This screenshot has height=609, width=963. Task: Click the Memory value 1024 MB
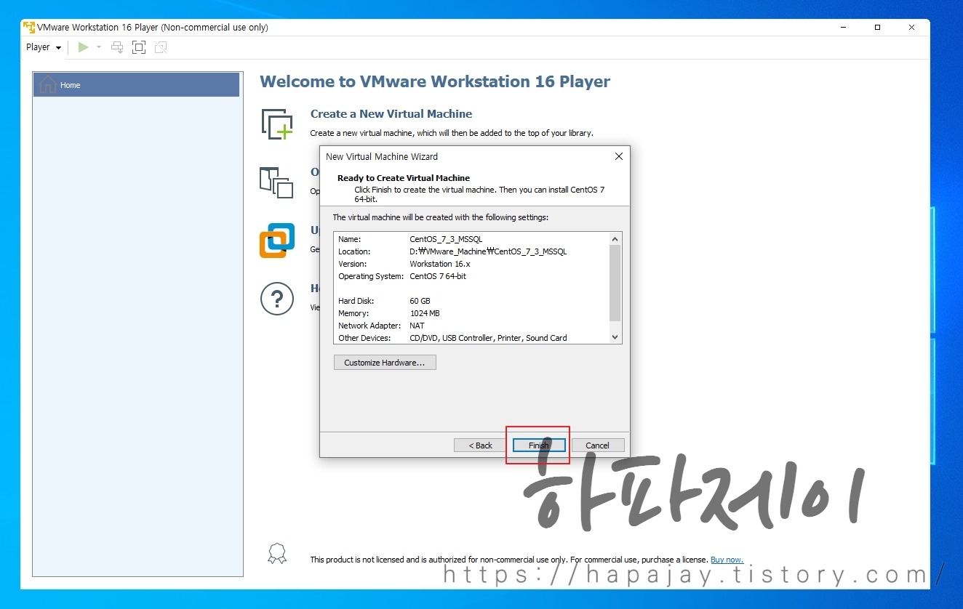coord(425,313)
